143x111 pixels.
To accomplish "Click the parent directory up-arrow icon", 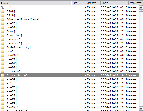I will tap(2, 8).
